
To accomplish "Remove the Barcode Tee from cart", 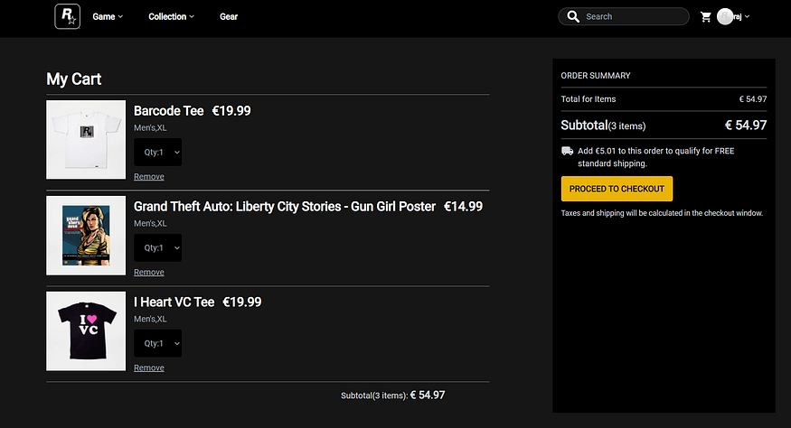I will click(x=149, y=177).
